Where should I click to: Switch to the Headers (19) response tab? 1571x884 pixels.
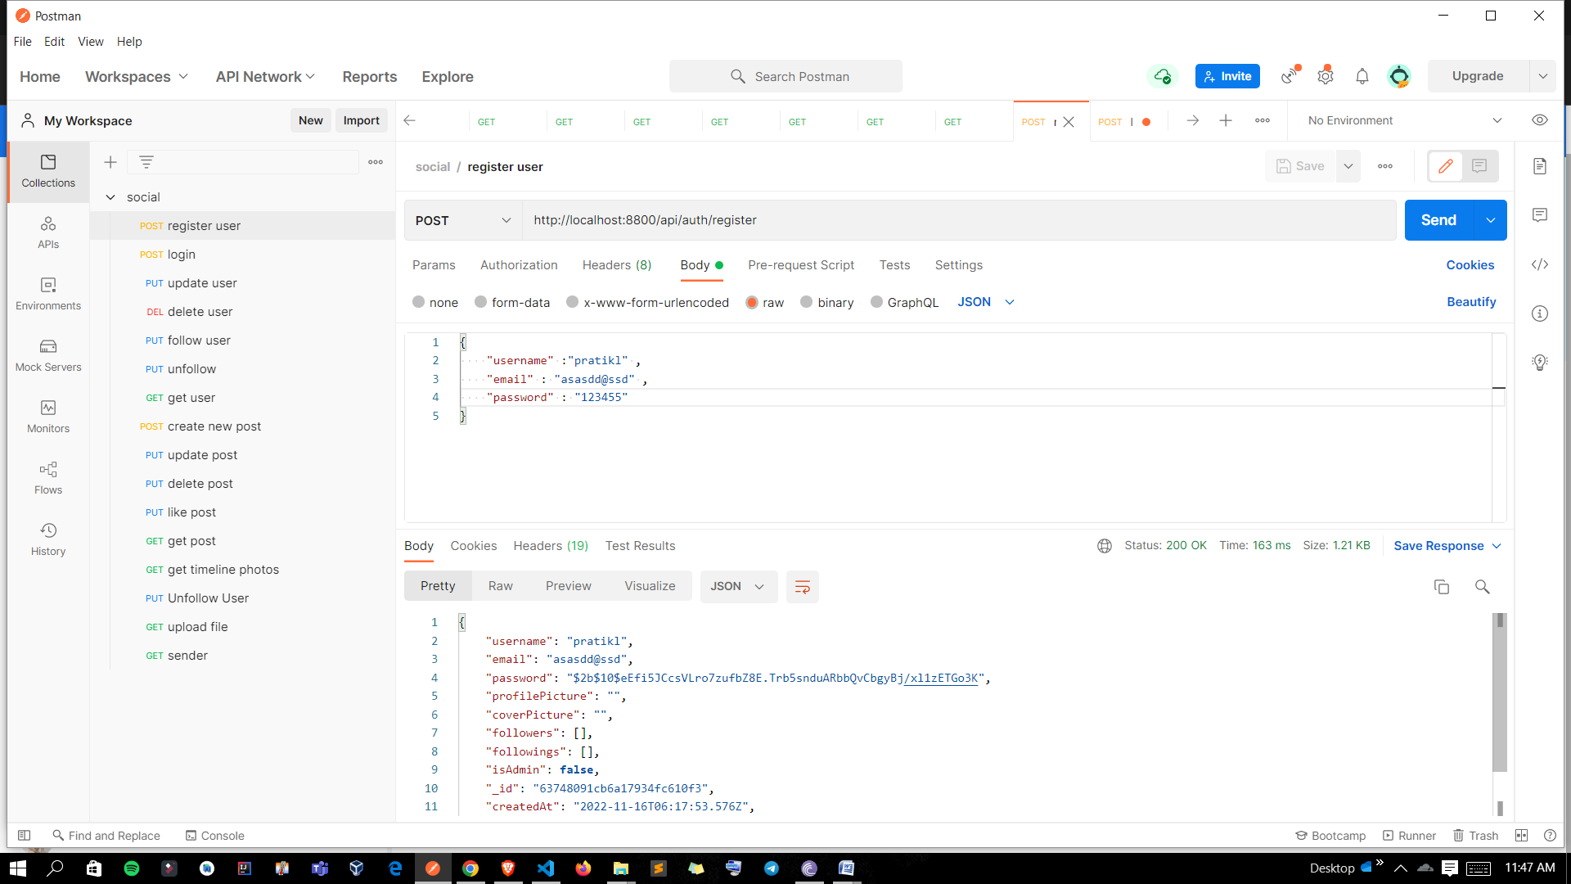551,546
